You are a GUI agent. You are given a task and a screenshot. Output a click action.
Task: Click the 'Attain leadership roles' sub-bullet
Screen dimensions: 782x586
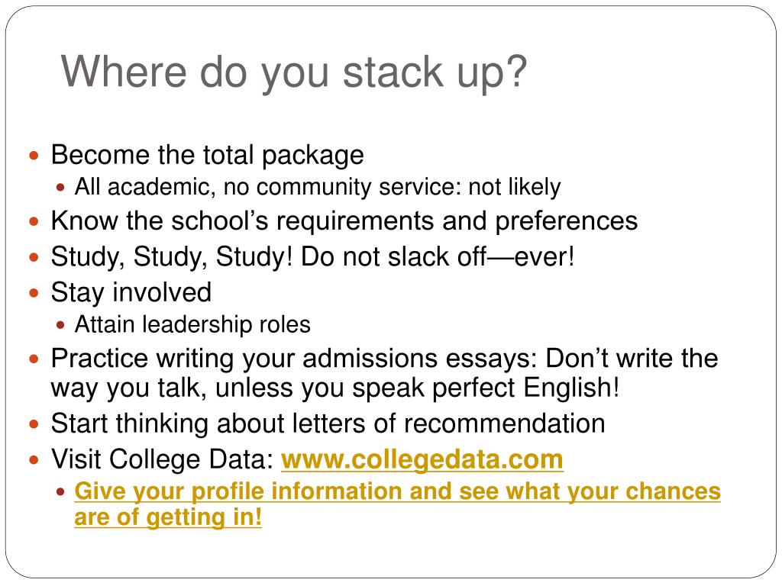192,325
